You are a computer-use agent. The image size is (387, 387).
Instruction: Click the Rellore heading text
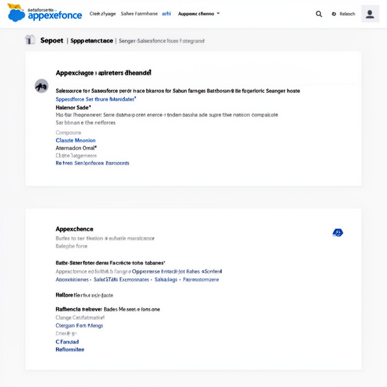coord(64,295)
